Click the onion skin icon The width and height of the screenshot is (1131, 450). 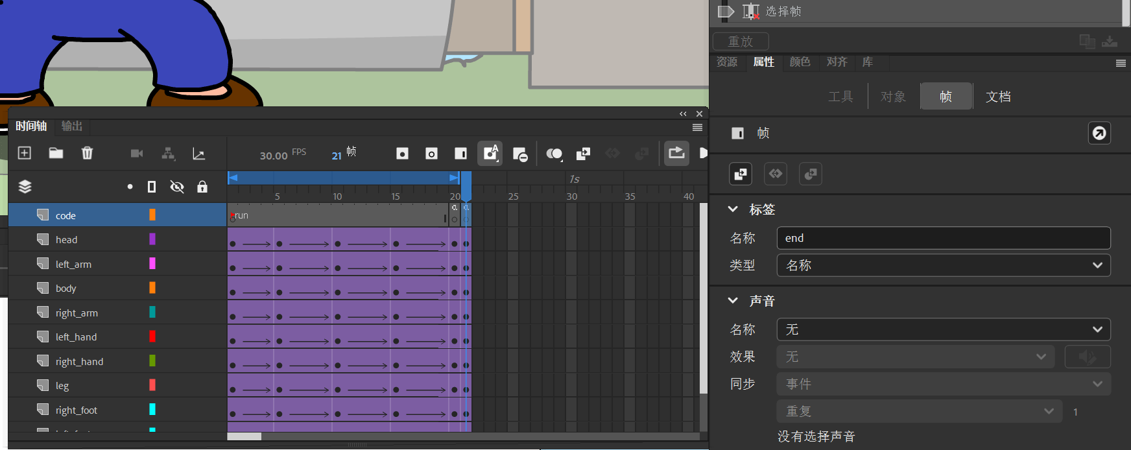[554, 154]
